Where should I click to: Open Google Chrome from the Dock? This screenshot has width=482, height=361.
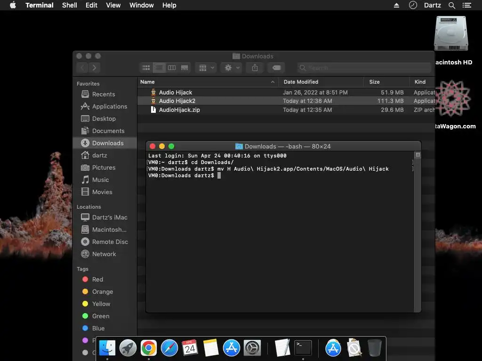[x=148, y=348]
